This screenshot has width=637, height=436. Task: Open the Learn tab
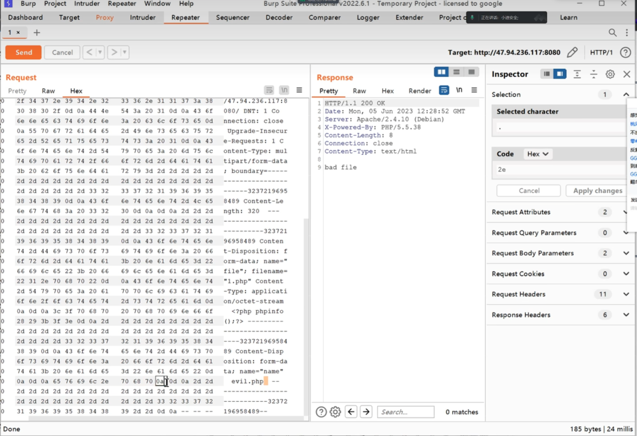(568, 17)
